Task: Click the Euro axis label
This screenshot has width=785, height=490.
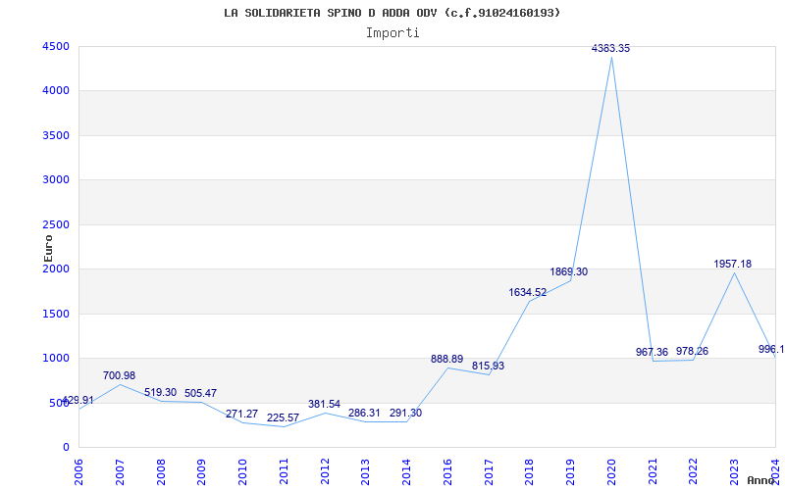Action: coord(48,249)
